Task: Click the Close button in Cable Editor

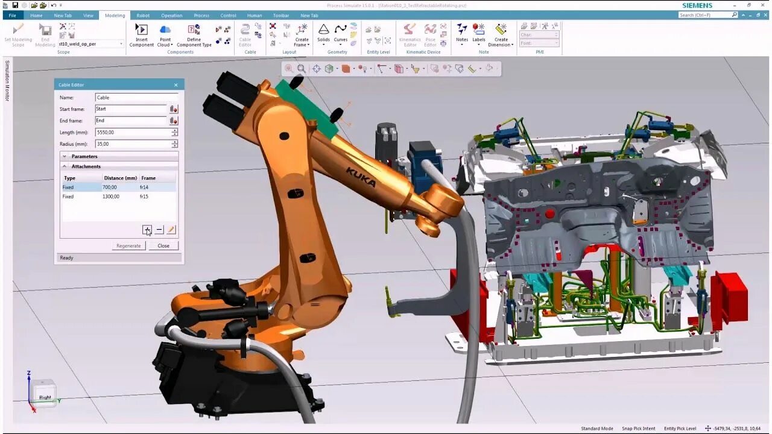Action: point(163,246)
